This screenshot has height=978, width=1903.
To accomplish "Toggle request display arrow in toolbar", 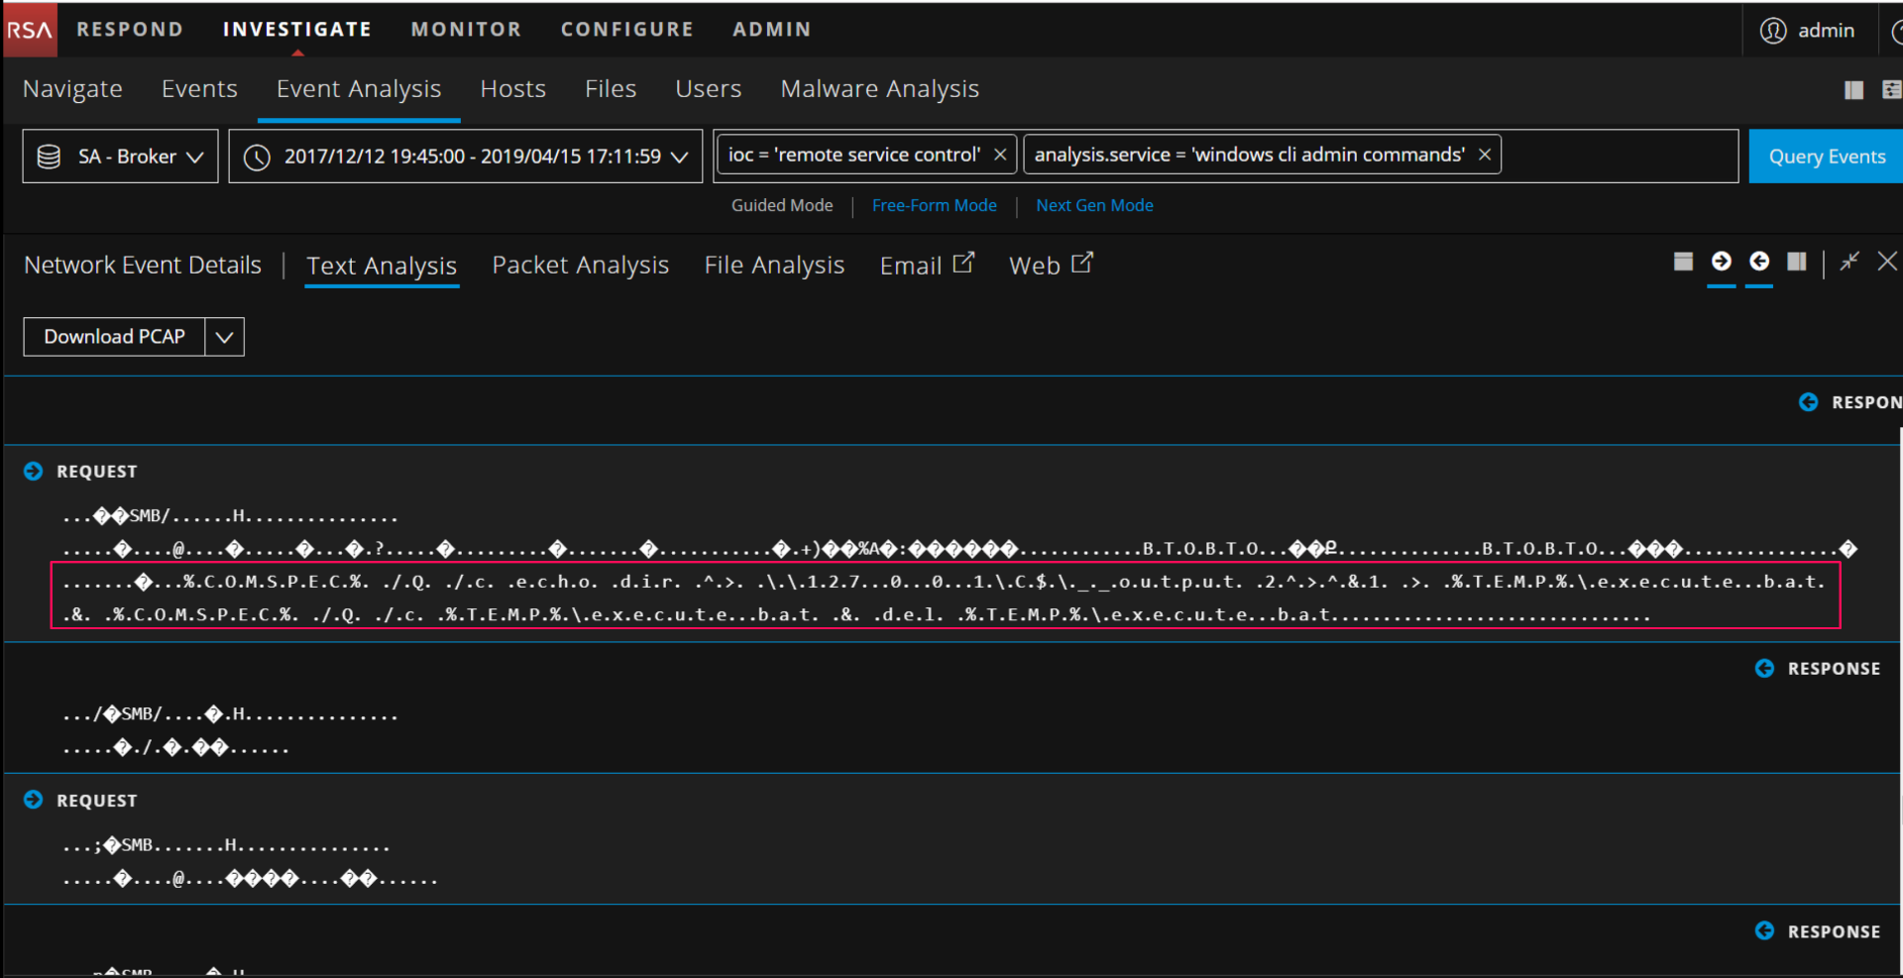I will (x=1721, y=262).
